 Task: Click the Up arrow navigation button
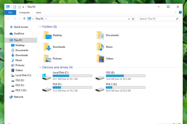24,19
